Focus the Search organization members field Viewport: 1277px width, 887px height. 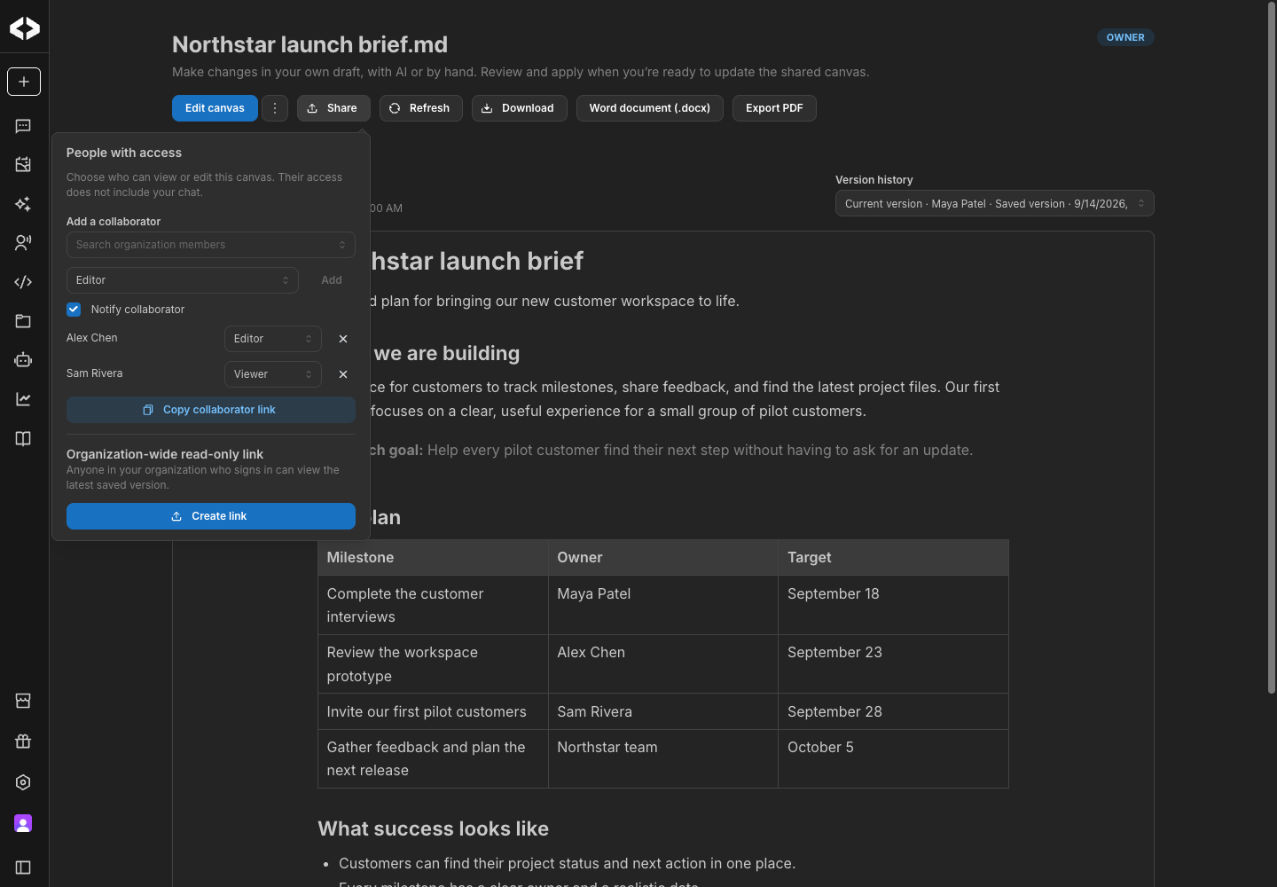(x=211, y=245)
